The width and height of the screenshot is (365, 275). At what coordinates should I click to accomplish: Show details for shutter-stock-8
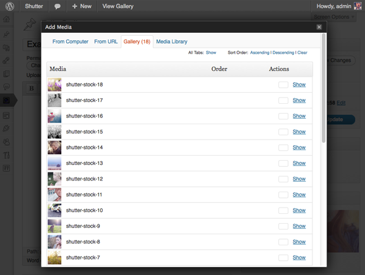pos(299,242)
